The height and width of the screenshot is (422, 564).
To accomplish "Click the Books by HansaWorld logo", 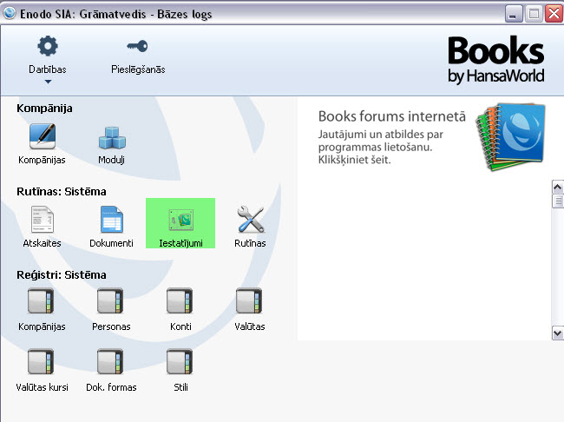I will click(496, 60).
